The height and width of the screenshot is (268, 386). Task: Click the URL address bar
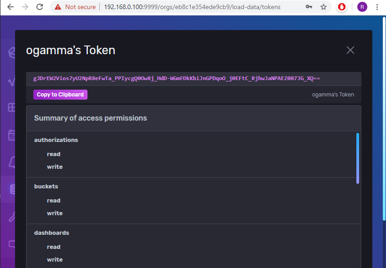coord(191,7)
